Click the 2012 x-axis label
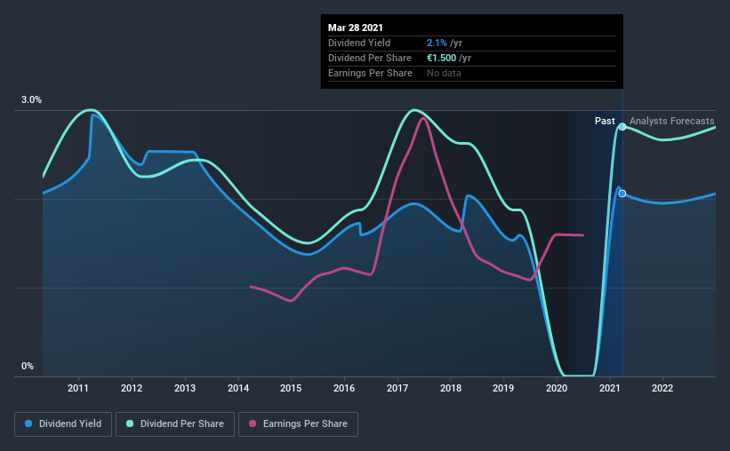The height and width of the screenshot is (451, 730). tap(132, 388)
